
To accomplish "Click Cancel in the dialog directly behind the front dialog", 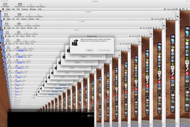I will pos(83,57).
